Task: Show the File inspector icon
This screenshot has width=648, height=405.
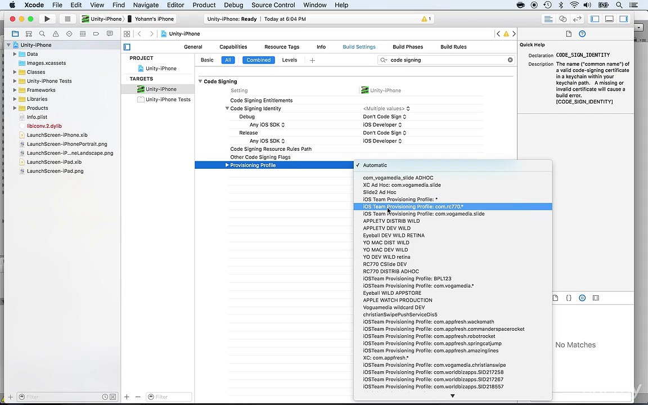Action: (569, 34)
